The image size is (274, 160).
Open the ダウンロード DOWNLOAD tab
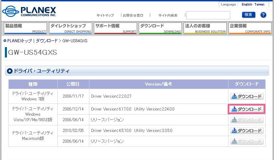(160, 28)
